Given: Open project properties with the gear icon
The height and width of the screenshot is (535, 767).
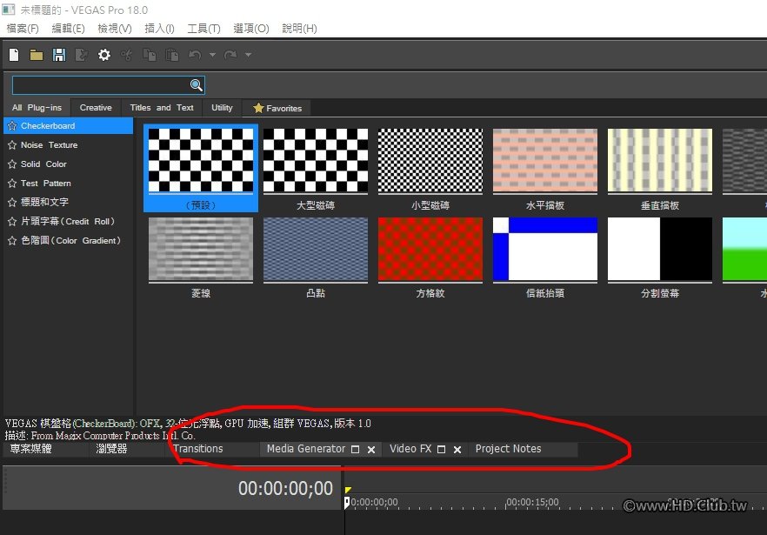Looking at the screenshot, I should (103, 55).
